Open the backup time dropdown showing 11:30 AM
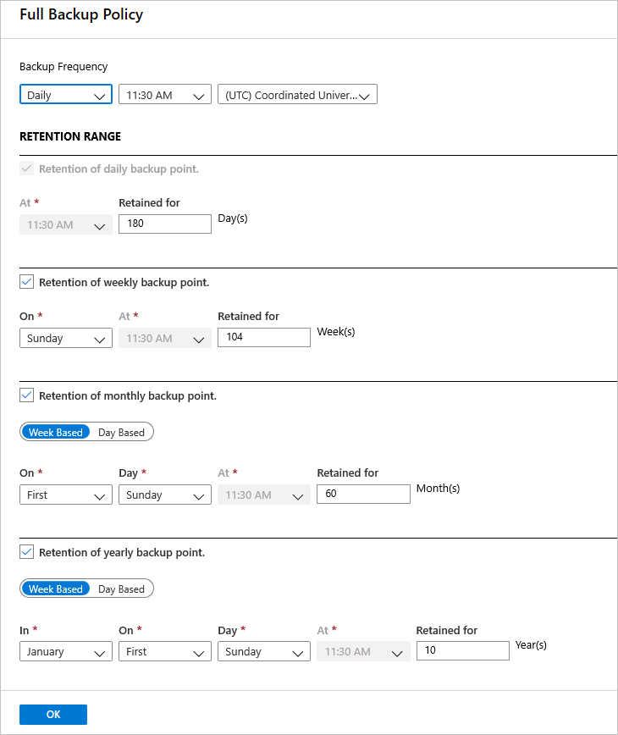Image resolution: width=618 pixels, height=735 pixels. (164, 94)
